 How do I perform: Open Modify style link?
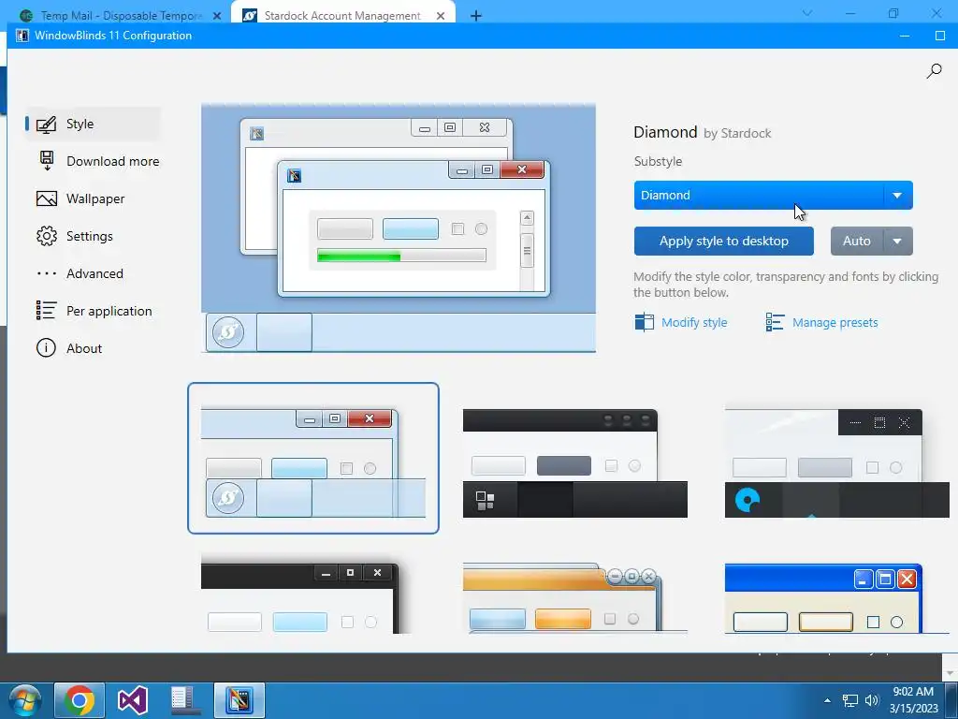[x=694, y=322]
